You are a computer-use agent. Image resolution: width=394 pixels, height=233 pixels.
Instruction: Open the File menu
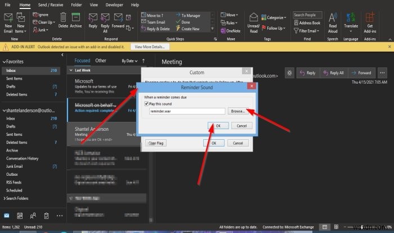point(7,4)
